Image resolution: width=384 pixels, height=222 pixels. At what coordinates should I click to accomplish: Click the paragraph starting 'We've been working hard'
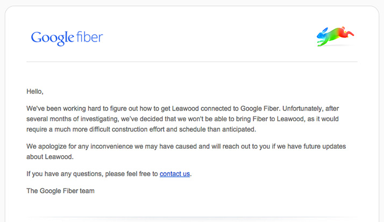click(x=183, y=119)
